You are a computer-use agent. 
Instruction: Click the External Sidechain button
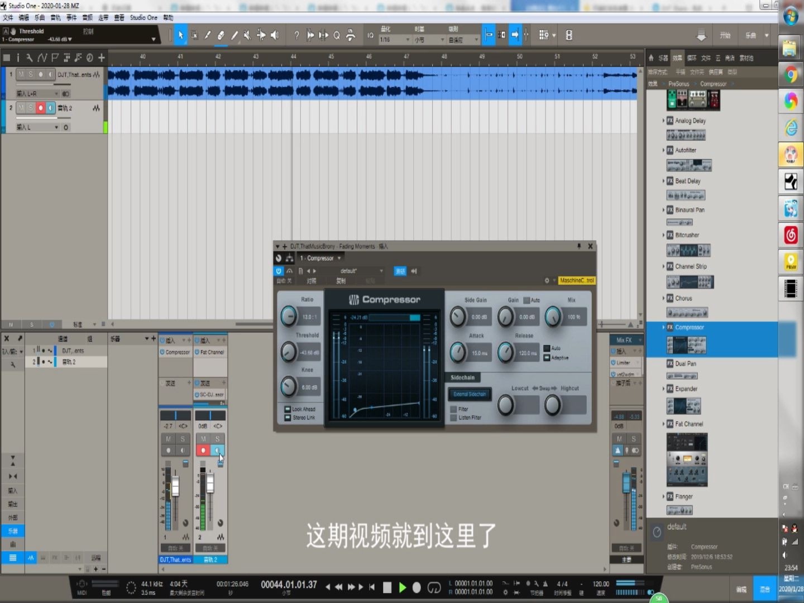tap(470, 394)
